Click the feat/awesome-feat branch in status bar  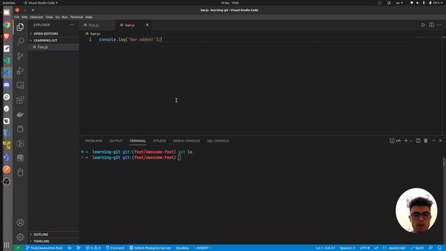45,248
